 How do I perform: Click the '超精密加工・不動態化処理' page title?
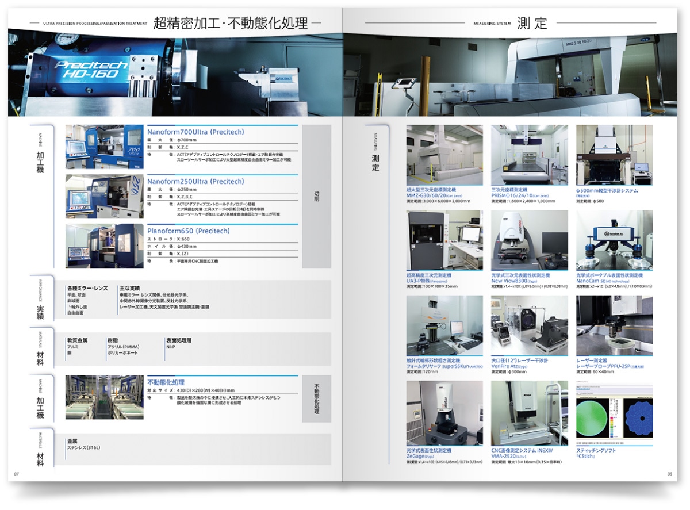[232, 23]
